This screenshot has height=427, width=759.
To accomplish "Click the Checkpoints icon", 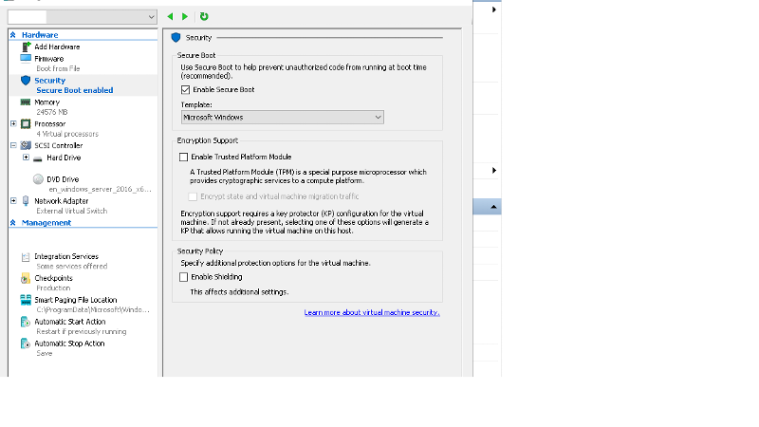I will [26, 278].
